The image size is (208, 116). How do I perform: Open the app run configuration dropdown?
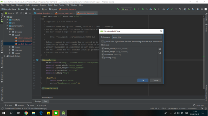click(x=127, y=9)
